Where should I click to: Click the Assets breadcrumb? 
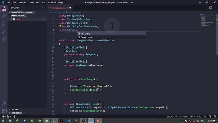pos(52,12)
